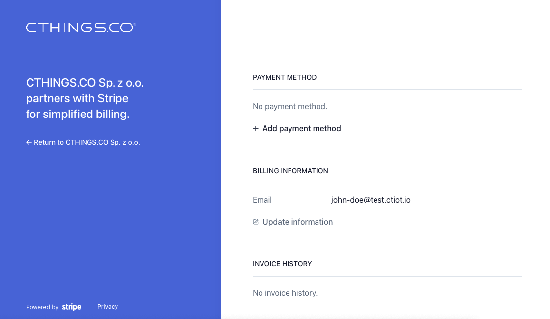Add payment method
The image size is (550, 319).
(x=301, y=129)
